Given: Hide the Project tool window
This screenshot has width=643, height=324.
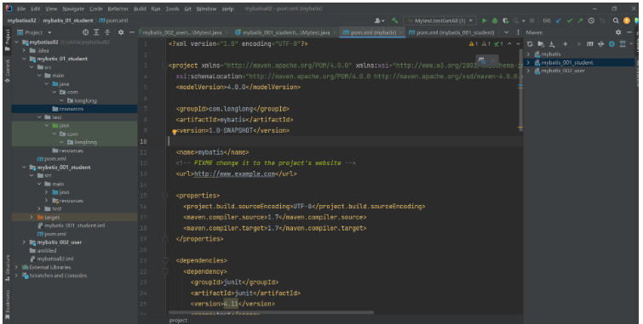Looking at the screenshot, I should tap(132, 32).
